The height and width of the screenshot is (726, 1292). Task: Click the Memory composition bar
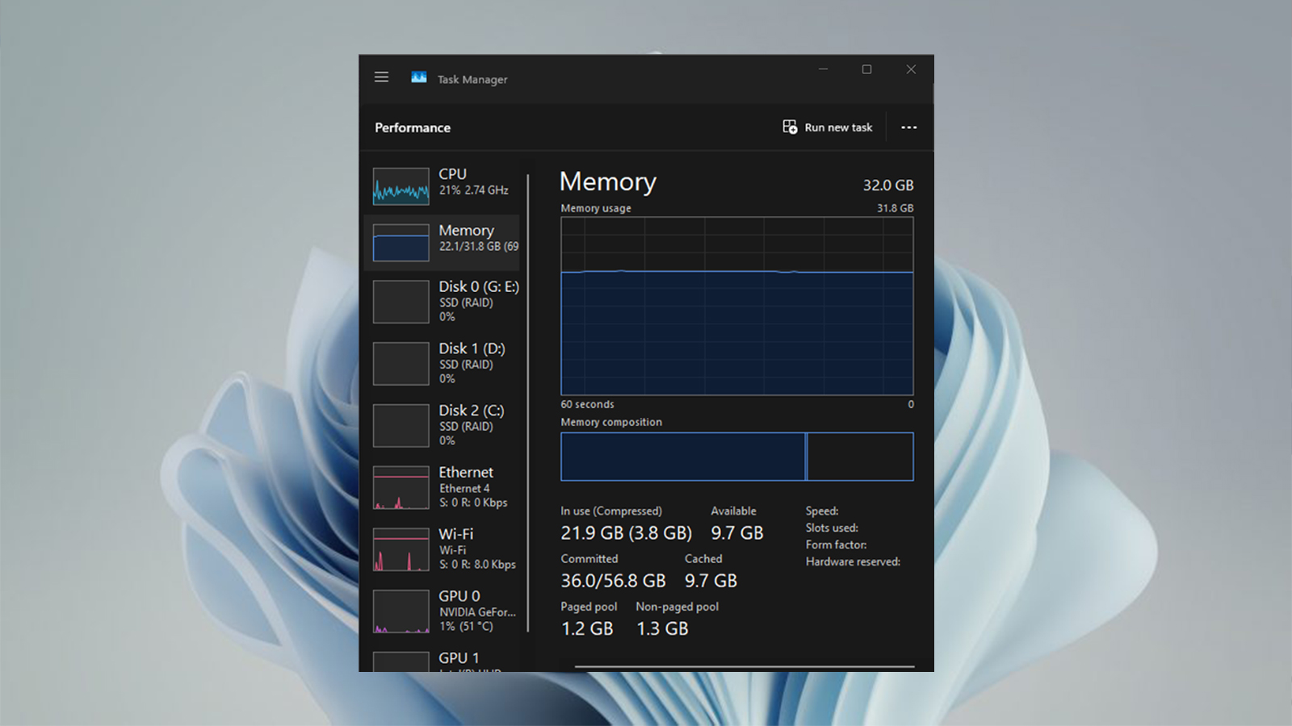pyautogui.click(x=737, y=457)
